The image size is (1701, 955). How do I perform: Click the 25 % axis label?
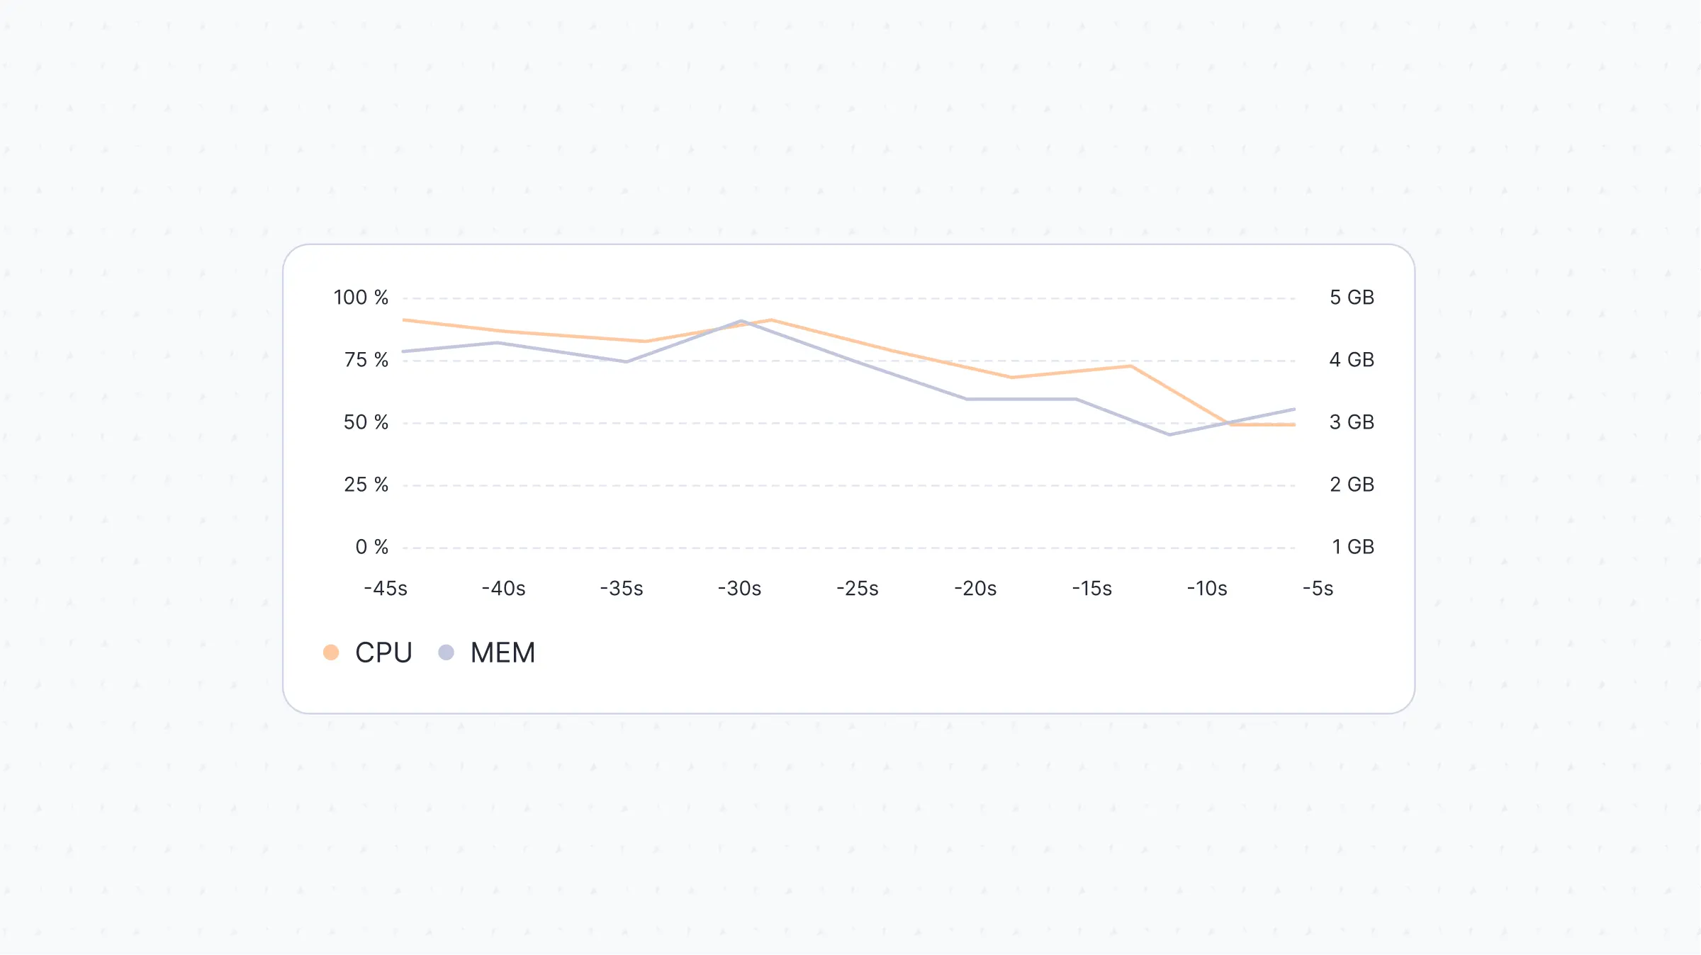pos(366,485)
